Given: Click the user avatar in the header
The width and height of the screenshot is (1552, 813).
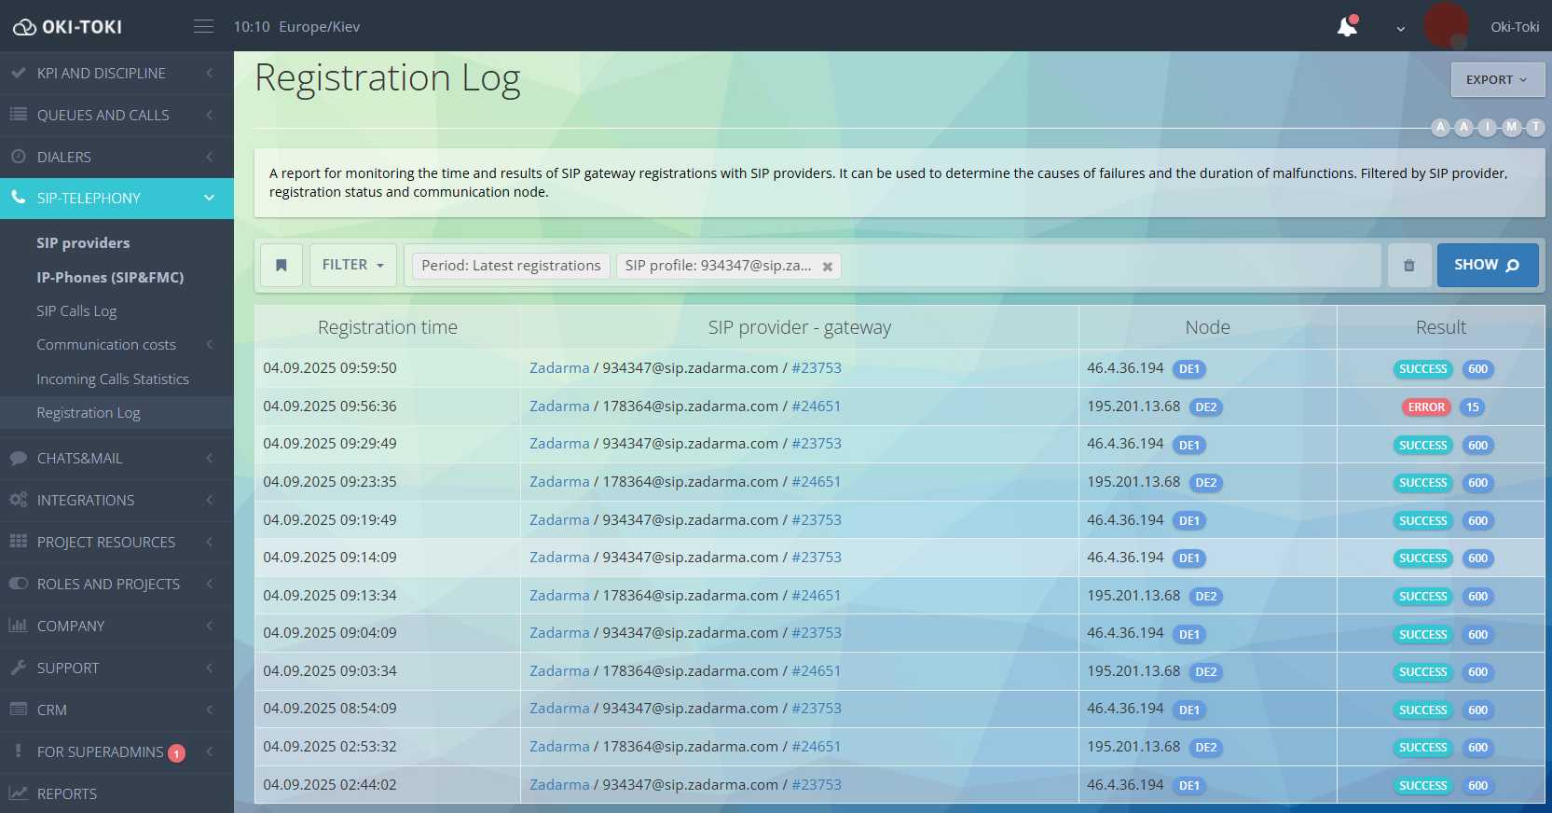Looking at the screenshot, I should (1446, 26).
